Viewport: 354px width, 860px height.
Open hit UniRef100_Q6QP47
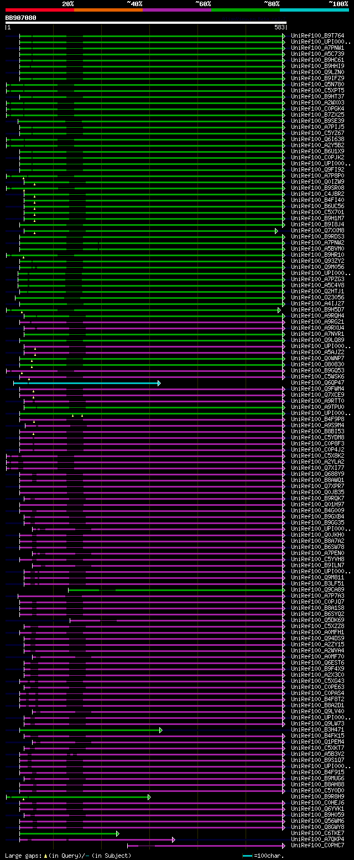(317, 383)
